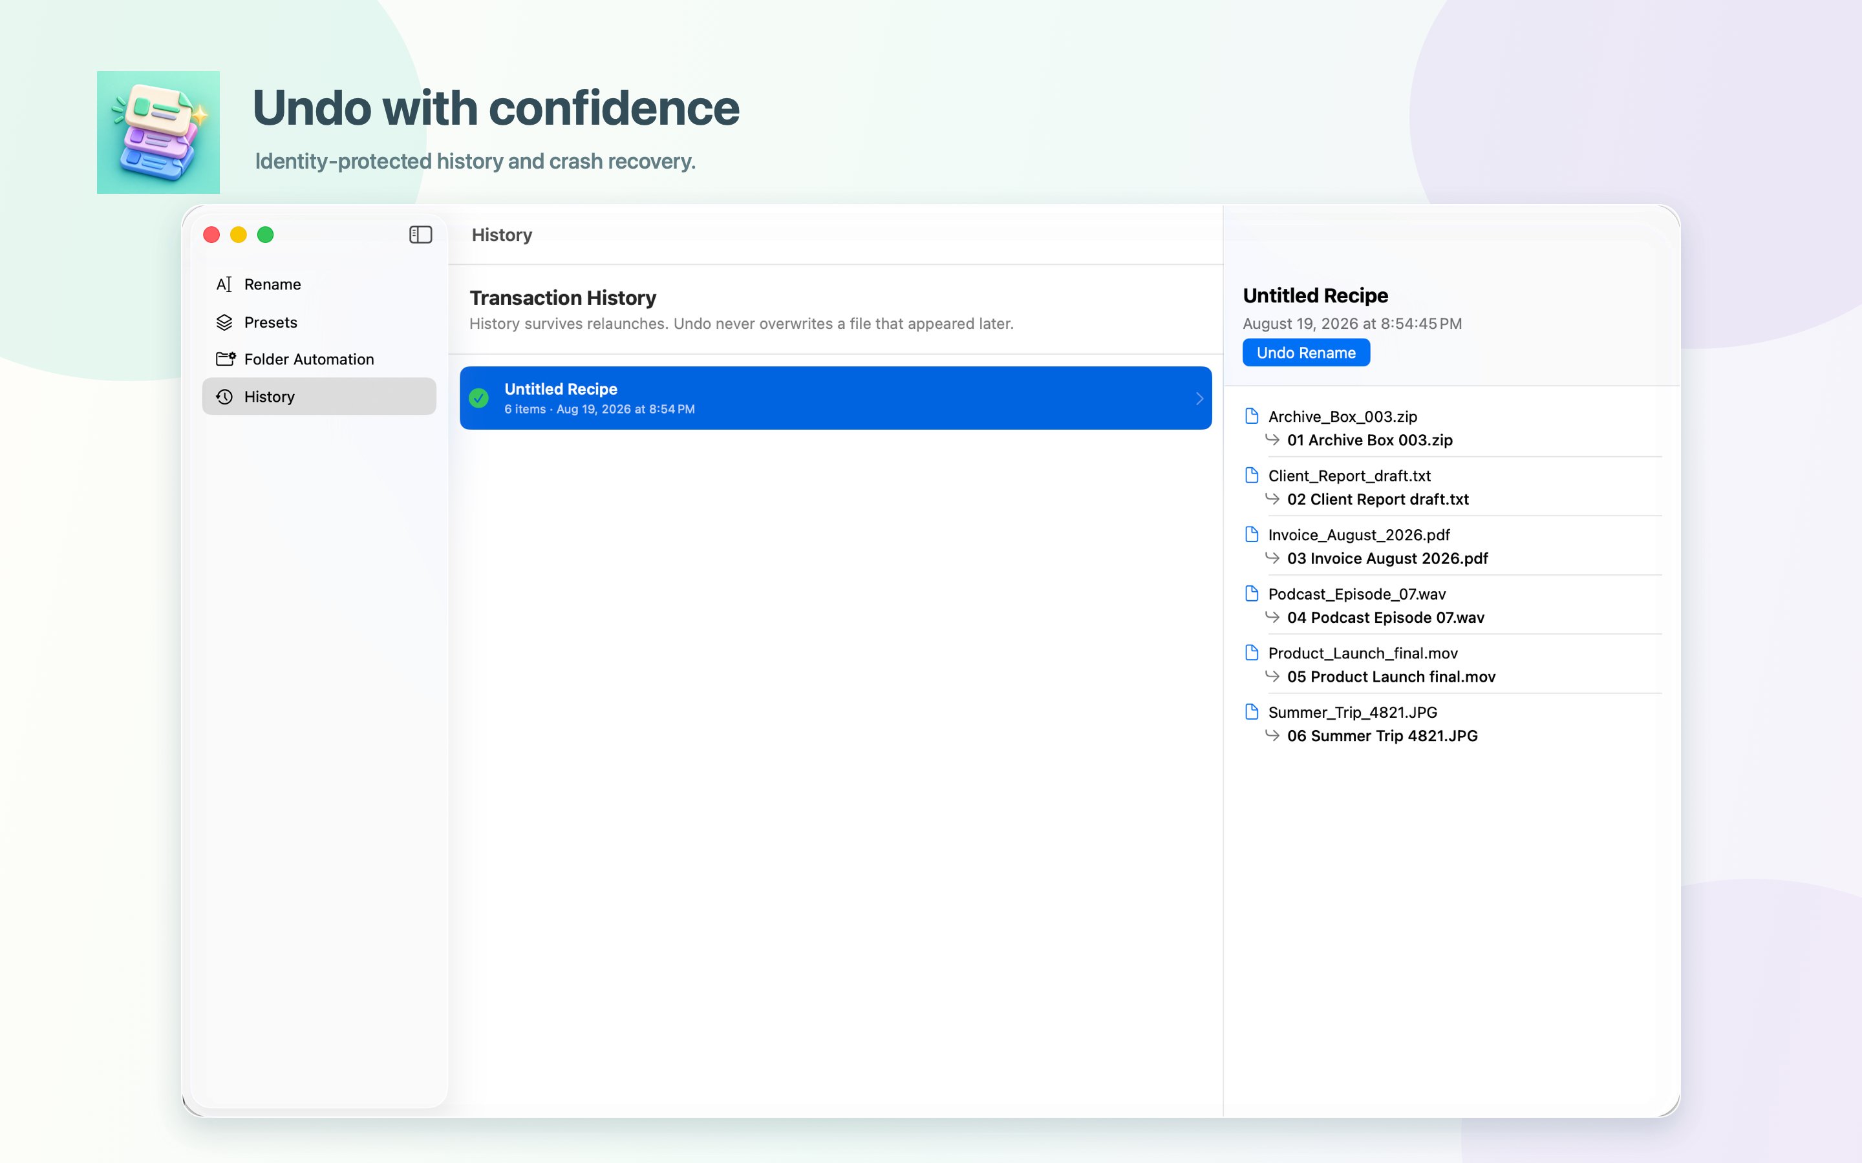Toggle the sidebar visibility icon
Viewport: 1862px width, 1163px height.
[x=420, y=235]
